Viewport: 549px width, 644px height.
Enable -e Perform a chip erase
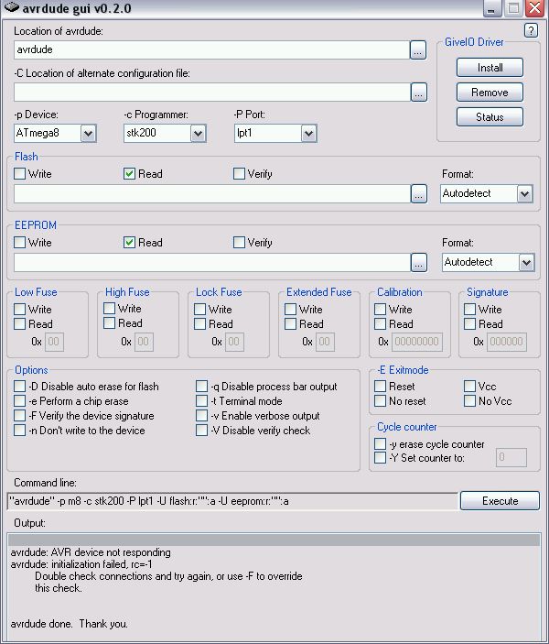pos(20,400)
